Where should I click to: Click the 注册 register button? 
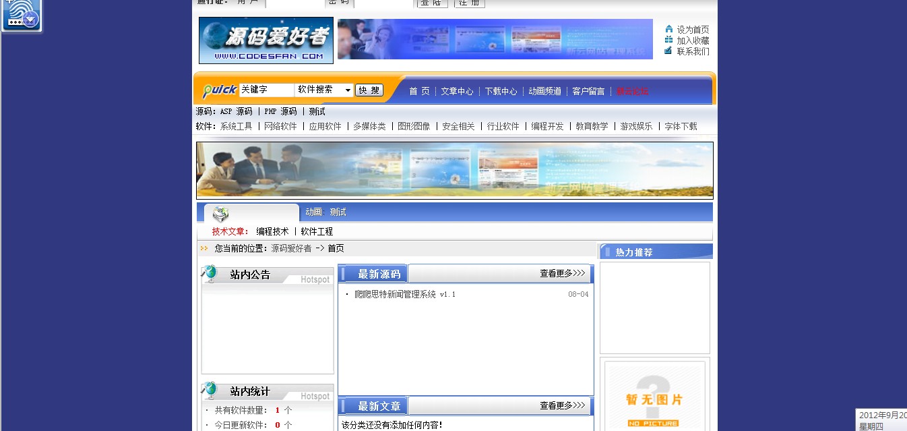[x=470, y=3]
